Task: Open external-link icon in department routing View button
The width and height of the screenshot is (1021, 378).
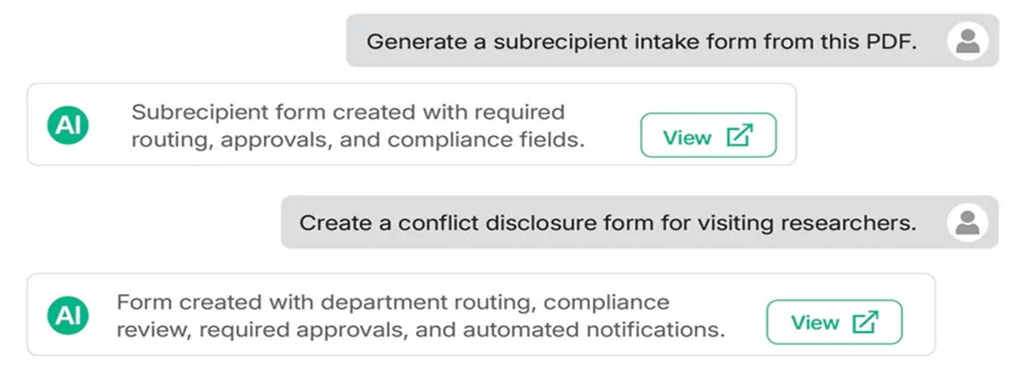Action: [x=866, y=322]
